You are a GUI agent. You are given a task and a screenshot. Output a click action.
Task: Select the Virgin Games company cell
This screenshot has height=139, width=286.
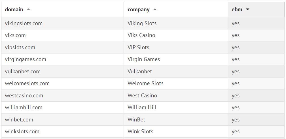point(144,59)
